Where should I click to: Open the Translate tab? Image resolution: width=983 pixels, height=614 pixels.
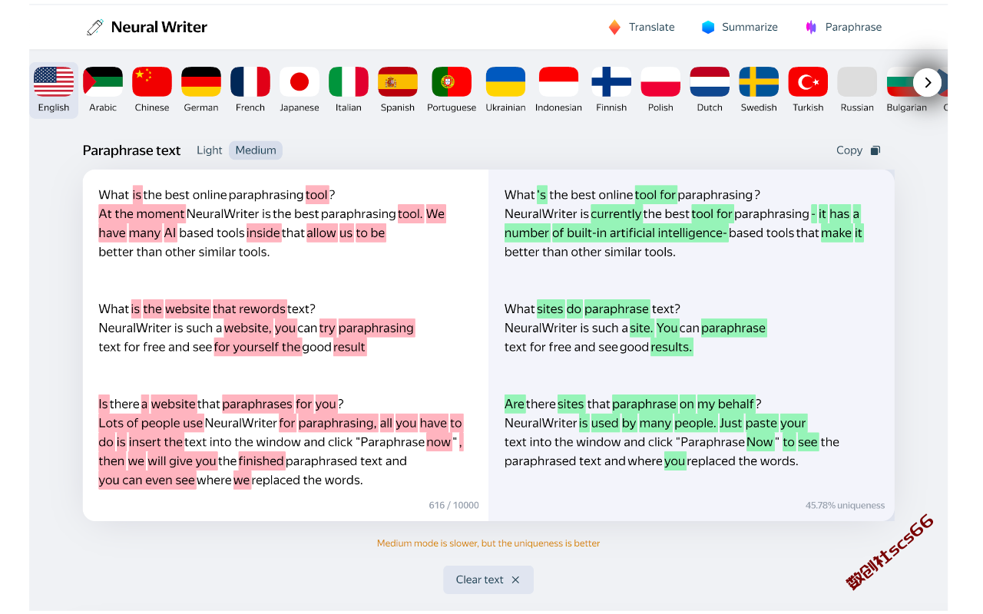(x=641, y=27)
